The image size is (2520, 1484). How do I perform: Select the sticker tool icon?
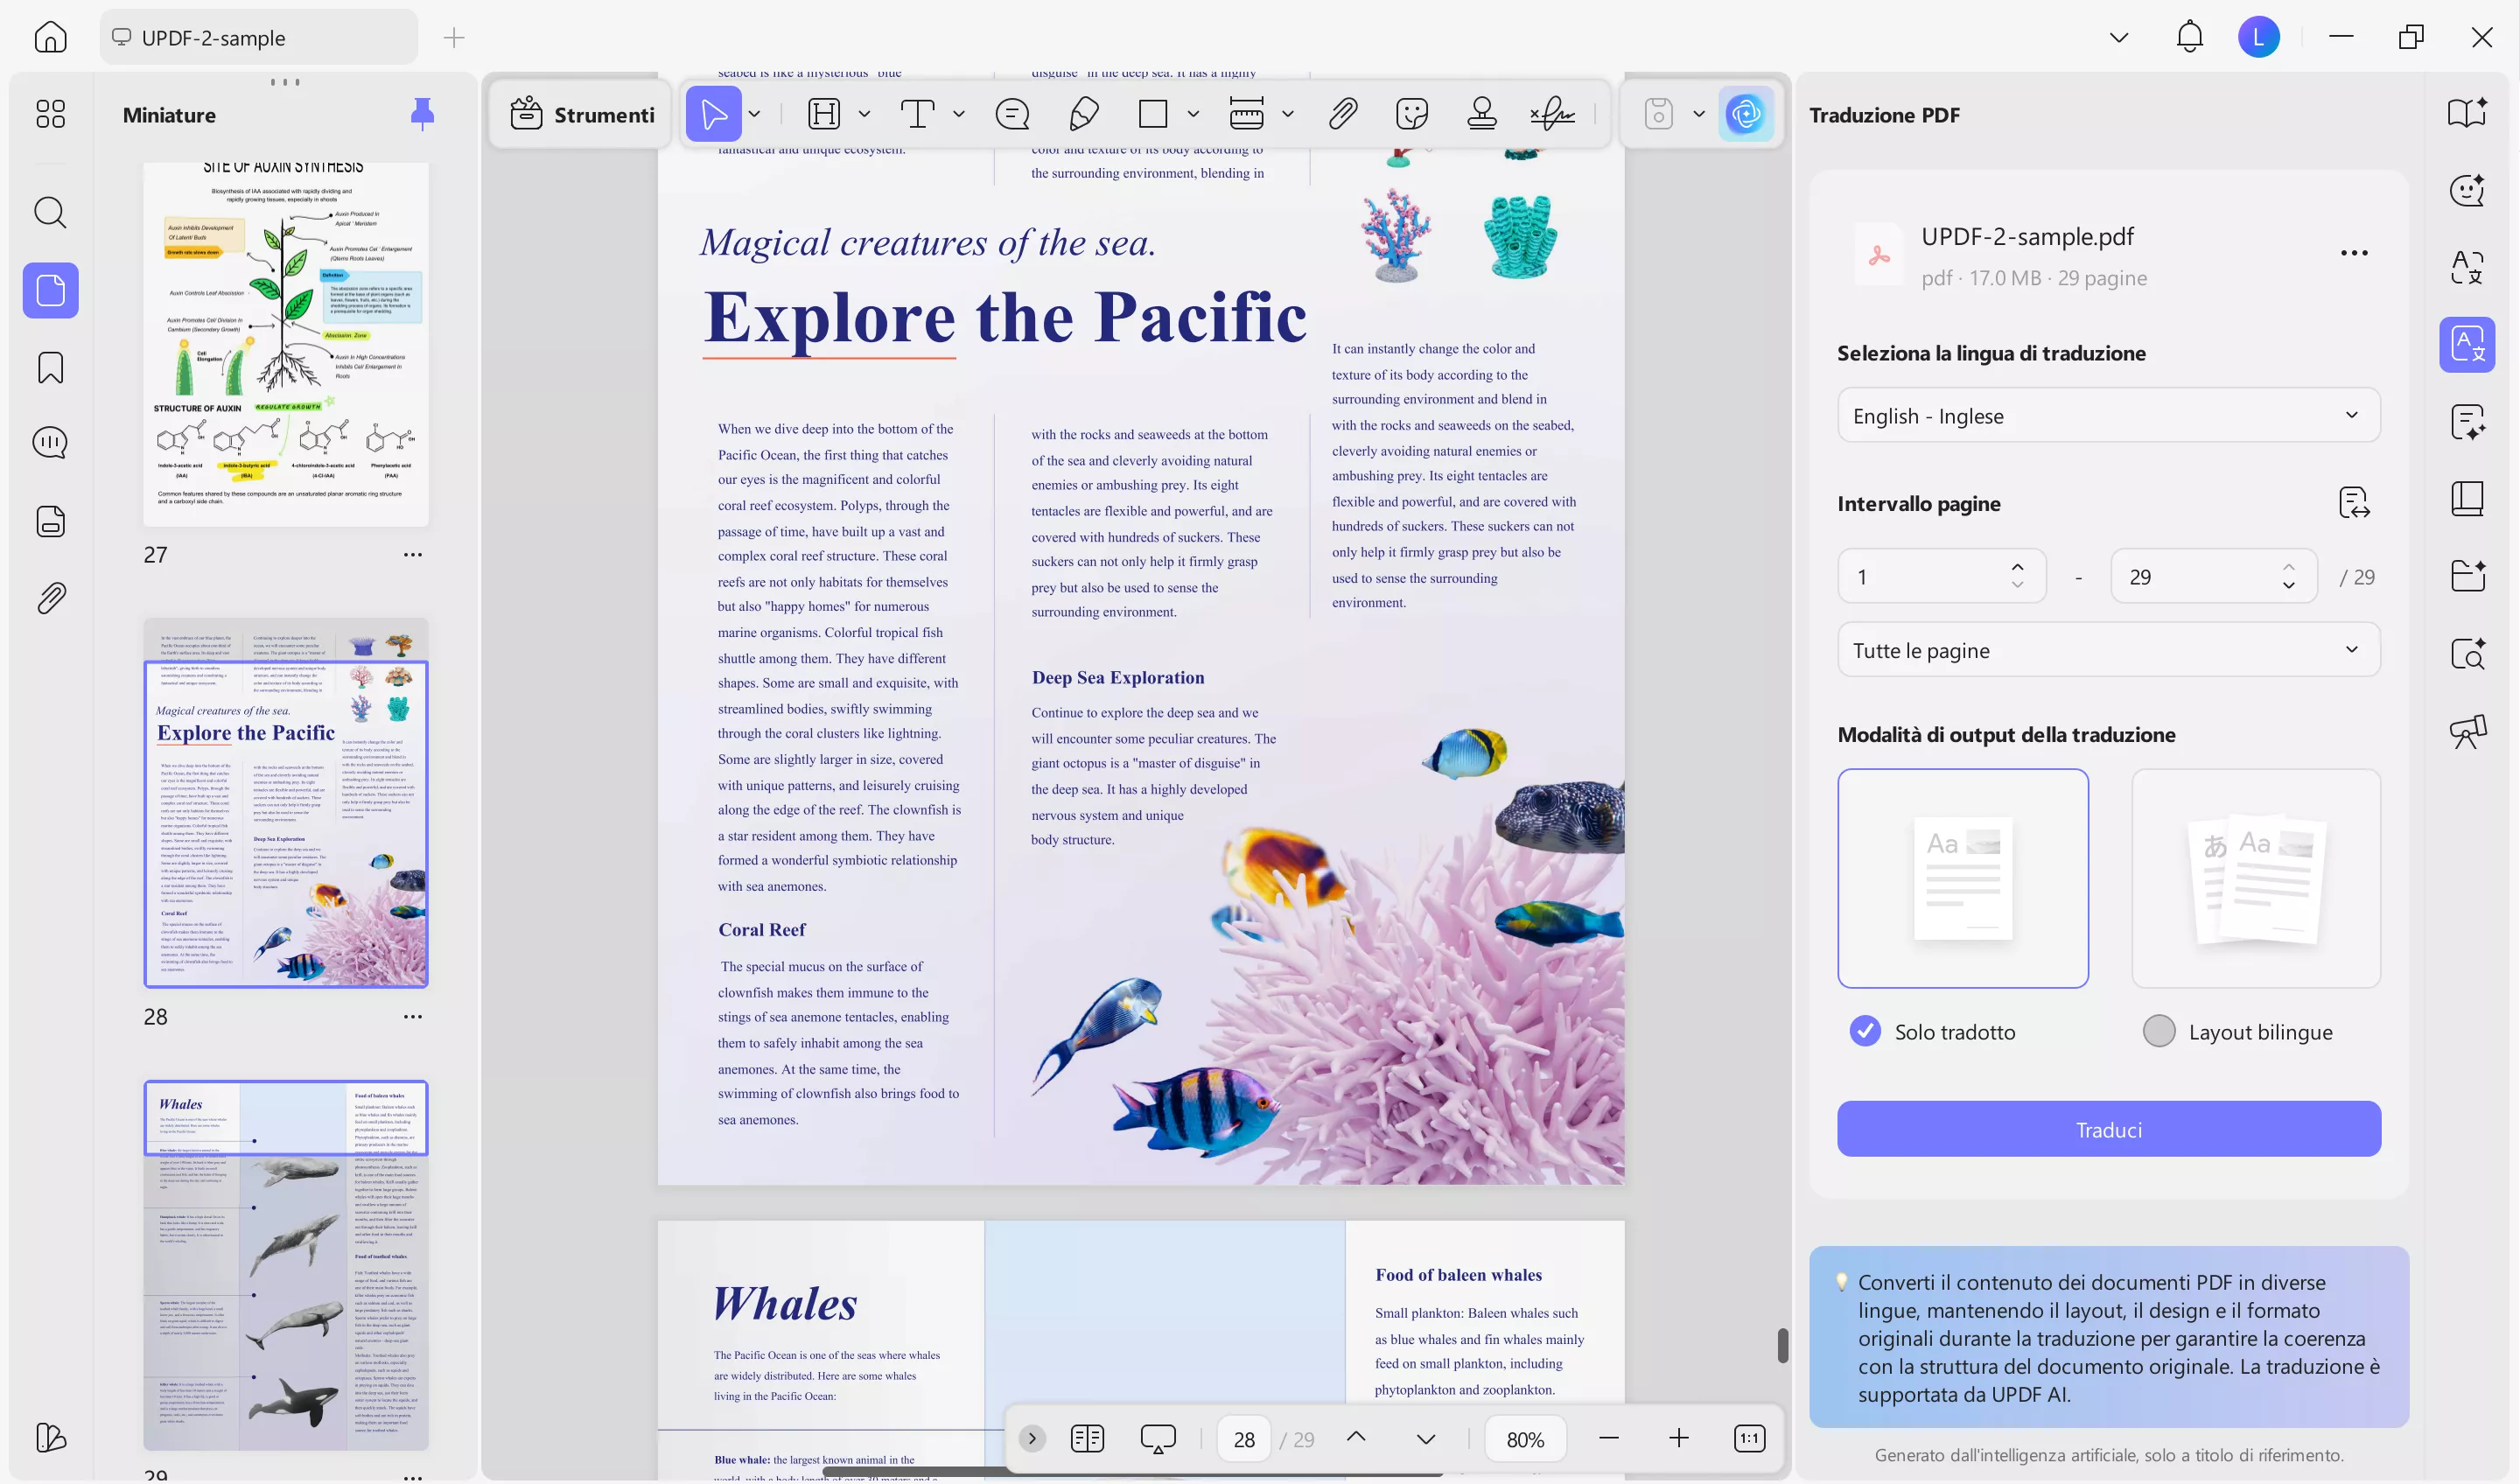1411,114
